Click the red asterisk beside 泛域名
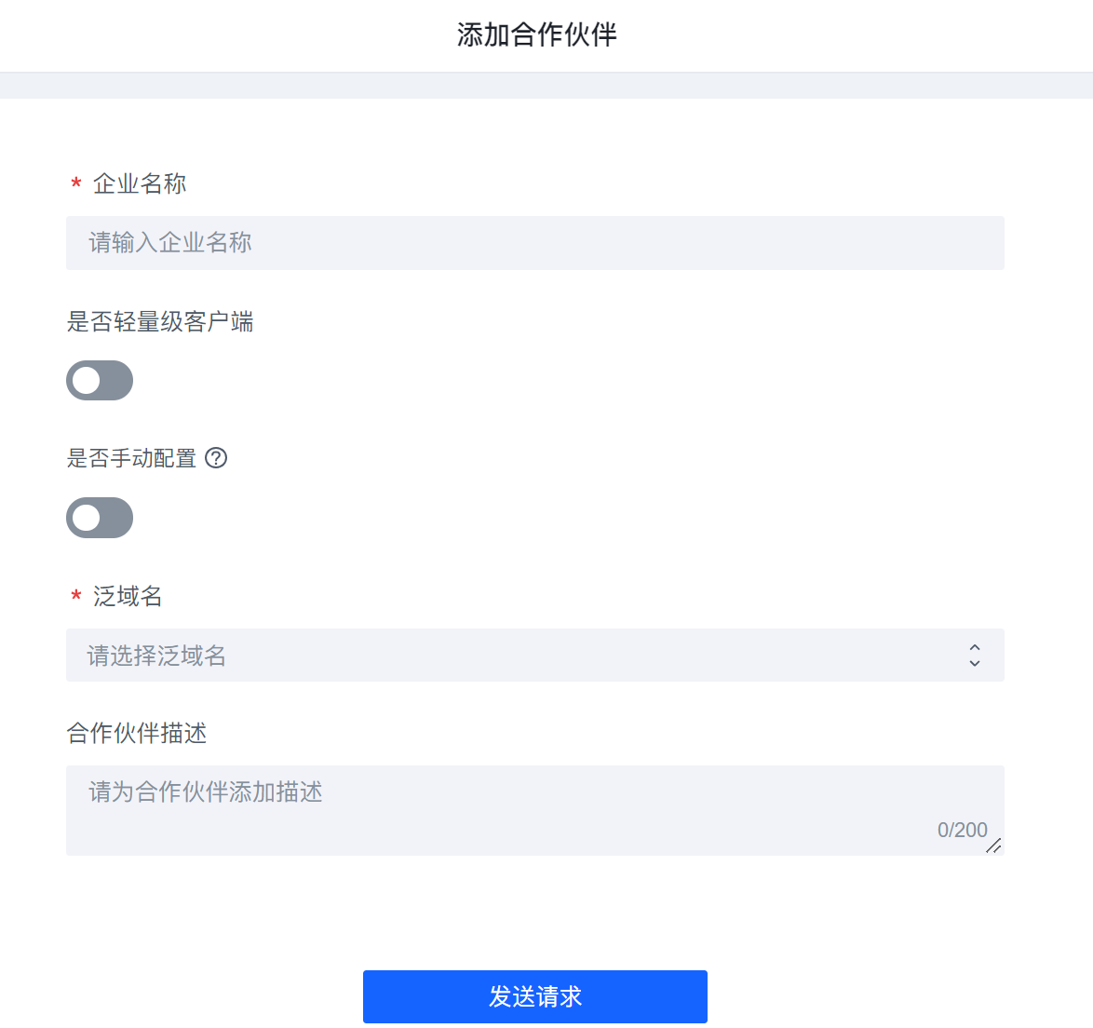Screen dimensions: 1093x1028 tap(76, 597)
